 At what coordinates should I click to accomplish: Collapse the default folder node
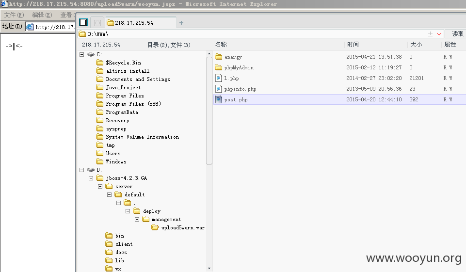110,194
